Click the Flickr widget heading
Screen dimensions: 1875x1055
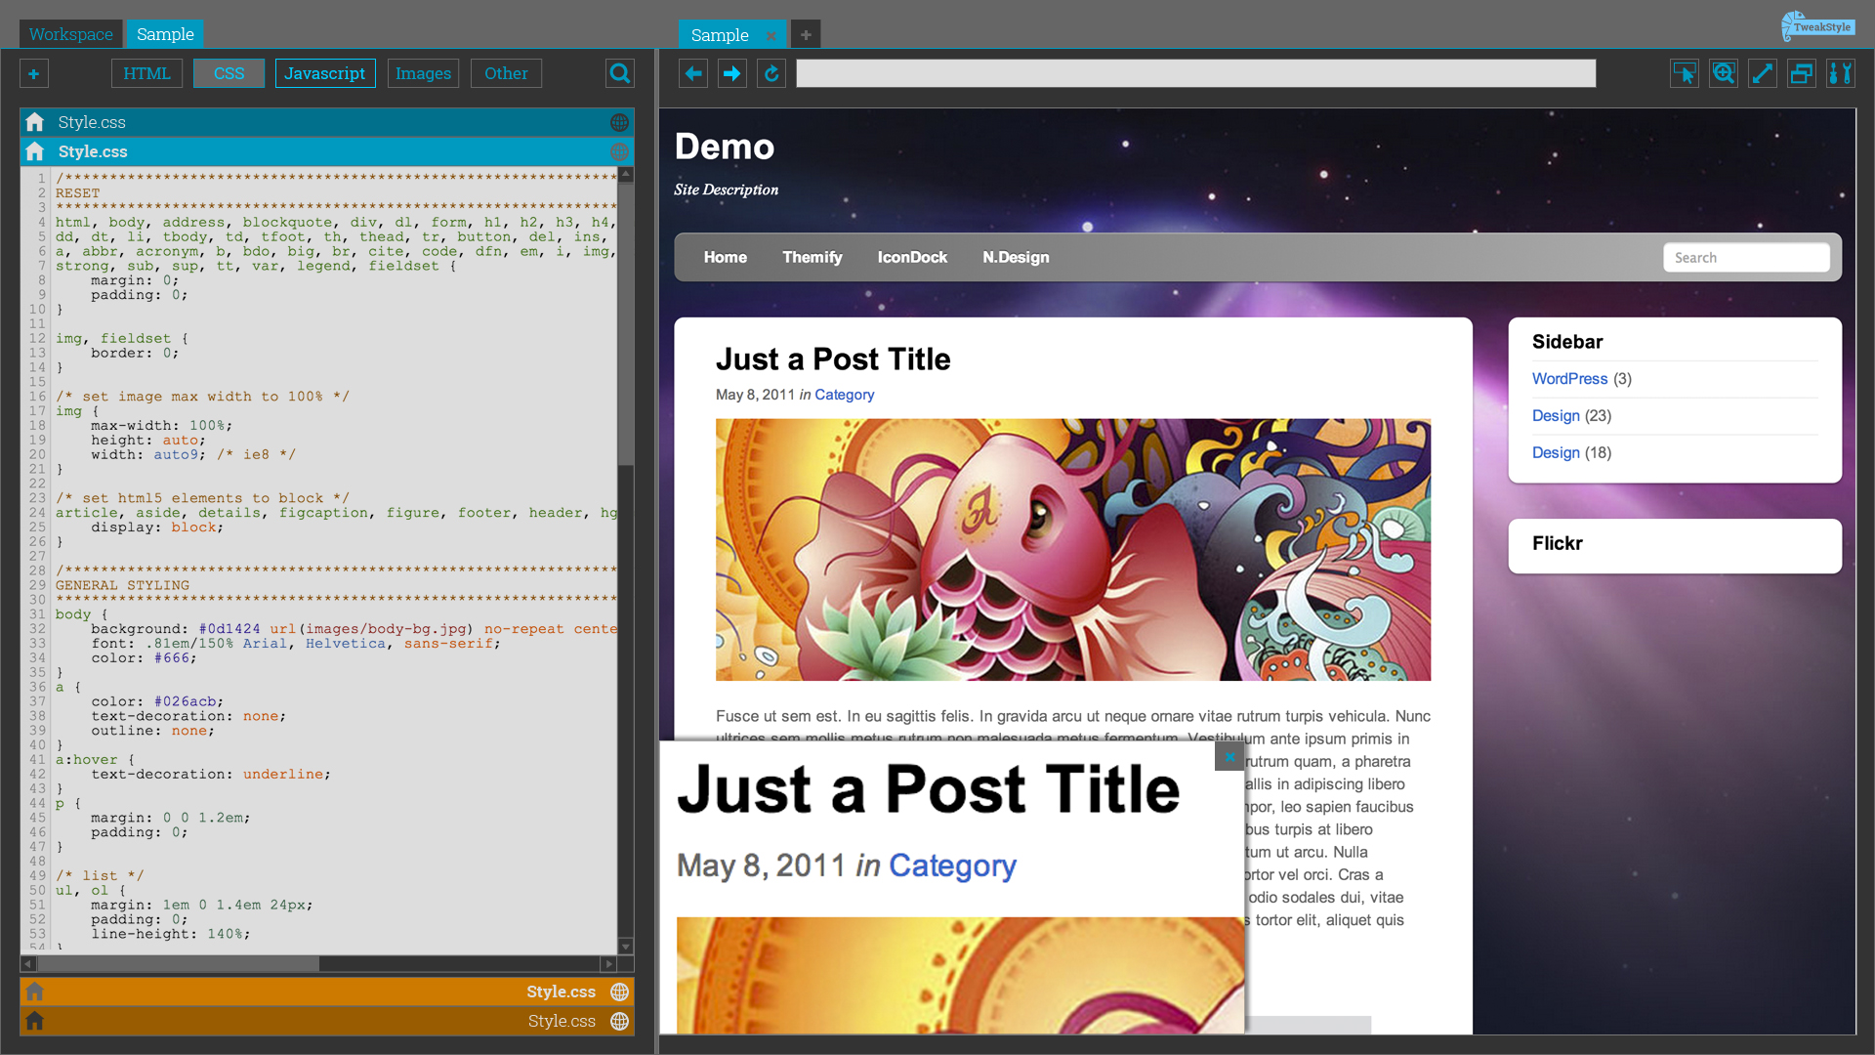pyautogui.click(x=1557, y=543)
